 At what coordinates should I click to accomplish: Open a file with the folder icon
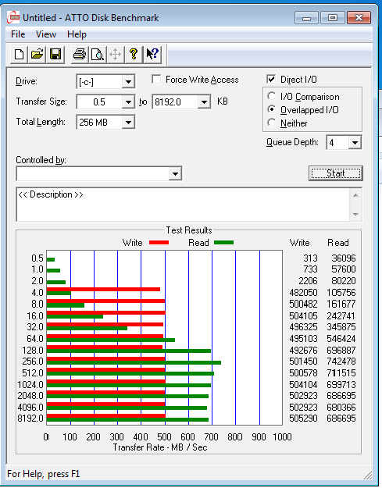click(x=37, y=55)
